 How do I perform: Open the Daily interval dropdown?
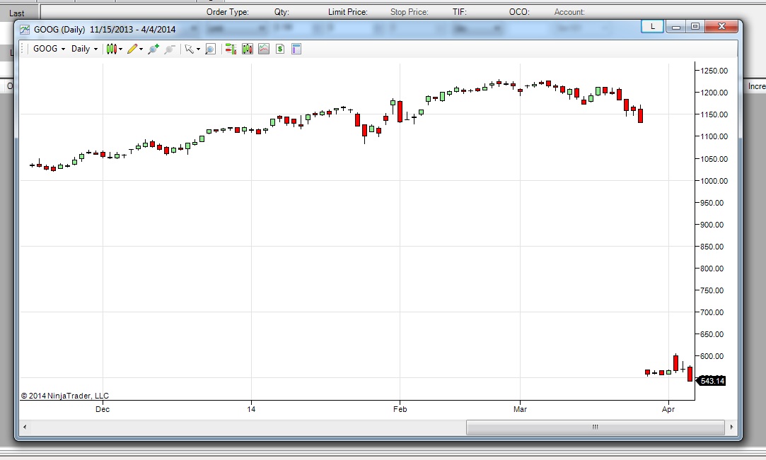(84, 49)
